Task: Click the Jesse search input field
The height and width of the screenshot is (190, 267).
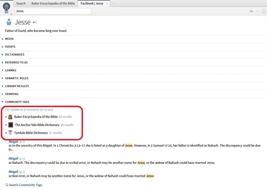Action: [53, 11]
